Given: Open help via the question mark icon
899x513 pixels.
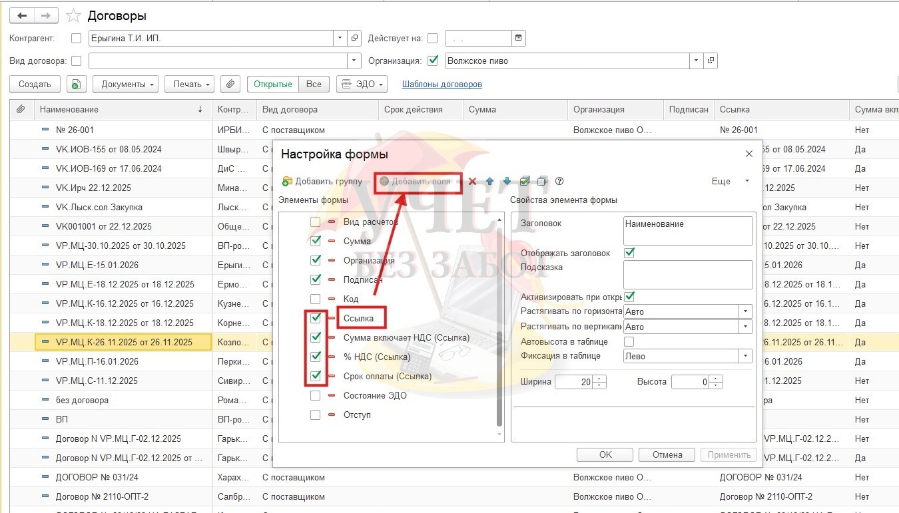Looking at the screenshot, I should click(559, 181).
